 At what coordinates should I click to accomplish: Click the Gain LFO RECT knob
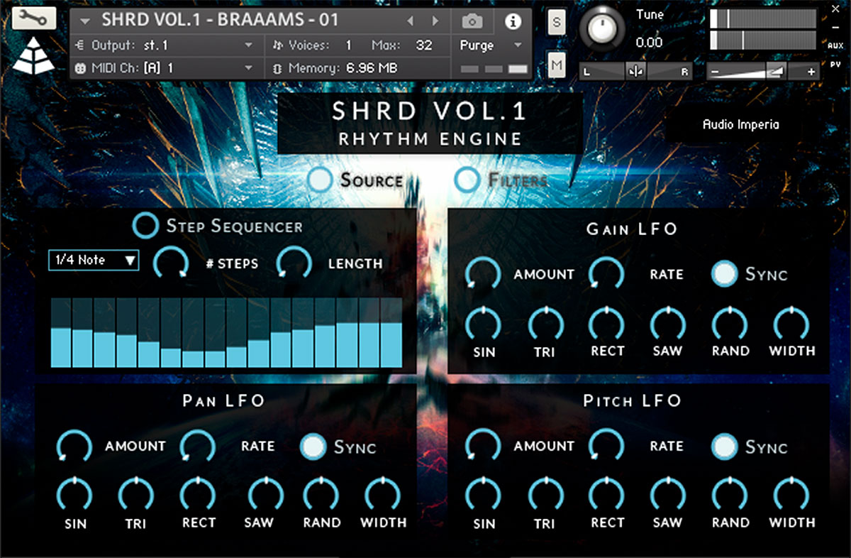[607, 324]
